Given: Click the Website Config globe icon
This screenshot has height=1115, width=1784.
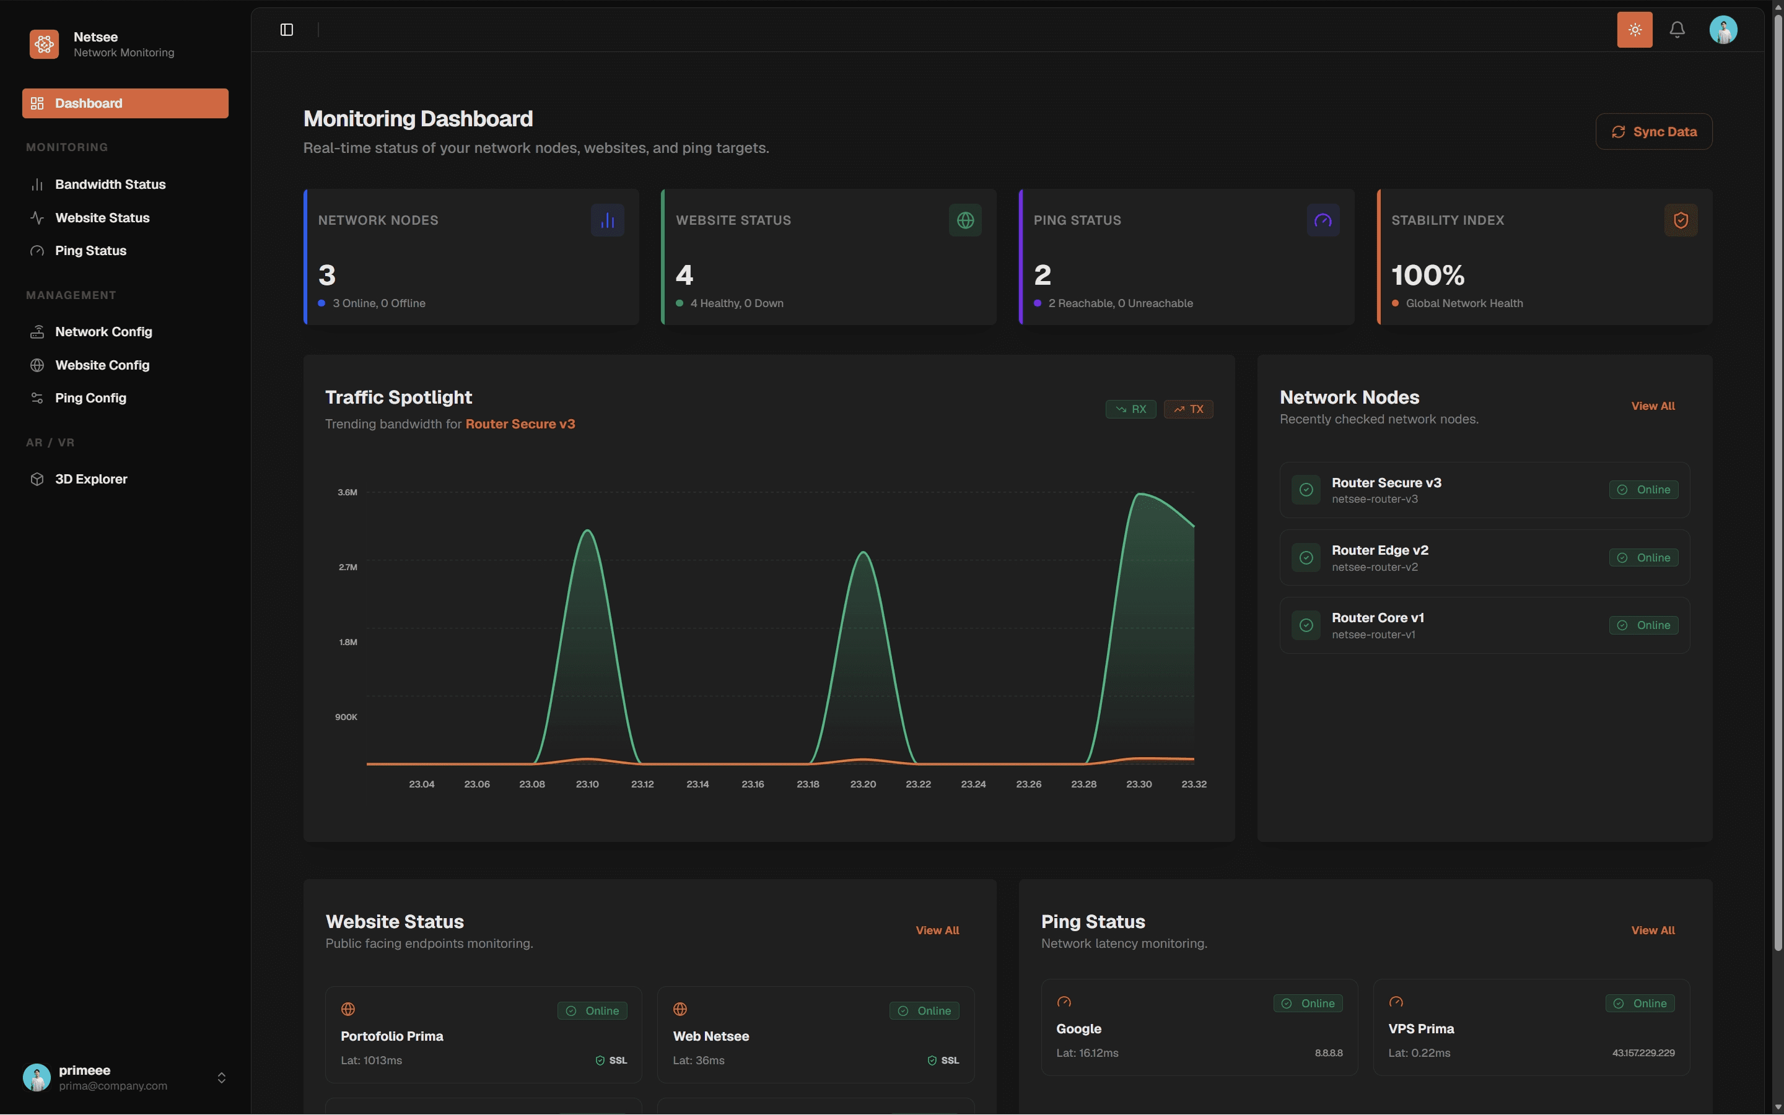Looking at the screenshot, I should click(37, 365).
